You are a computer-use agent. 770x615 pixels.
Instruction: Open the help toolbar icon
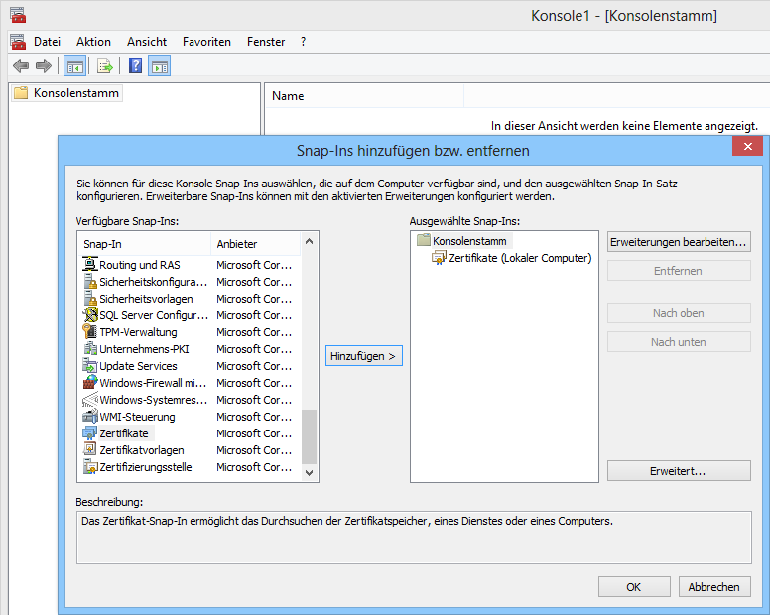pos(136,66)
